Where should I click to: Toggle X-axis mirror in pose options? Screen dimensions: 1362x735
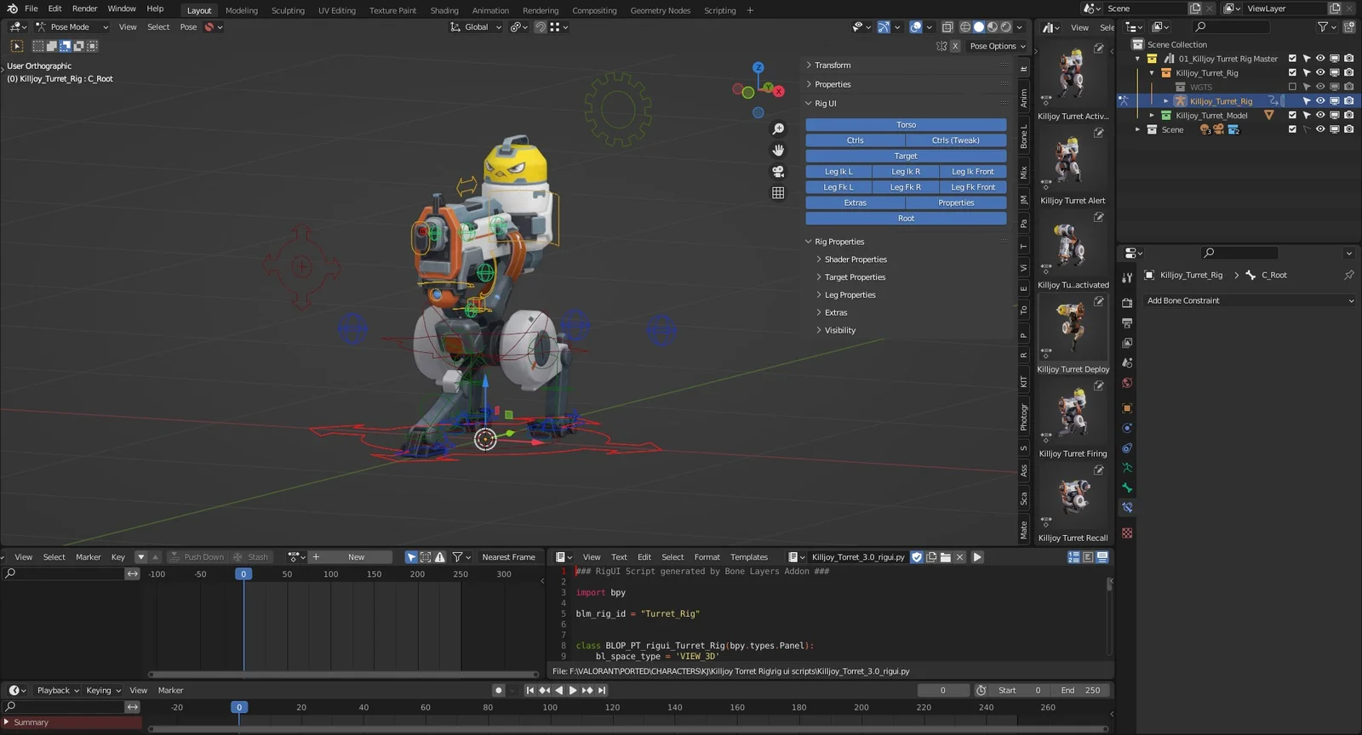955,46
